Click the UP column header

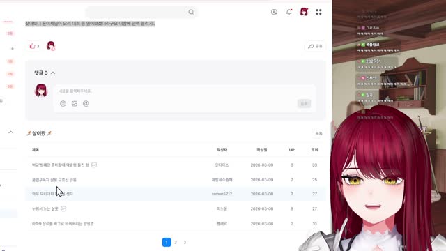click(292, 150)
